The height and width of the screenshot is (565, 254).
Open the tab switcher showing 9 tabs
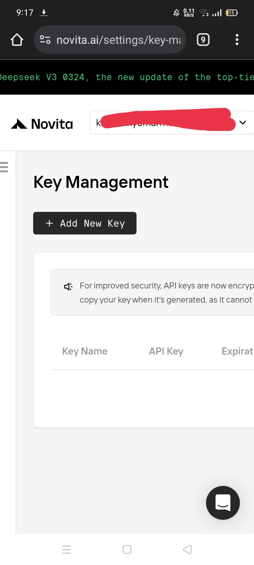[203, 40]
